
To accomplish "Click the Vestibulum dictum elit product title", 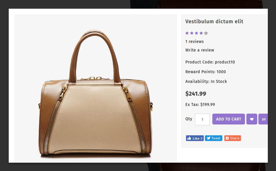I will pyautogui.click(x=214, y=22).
